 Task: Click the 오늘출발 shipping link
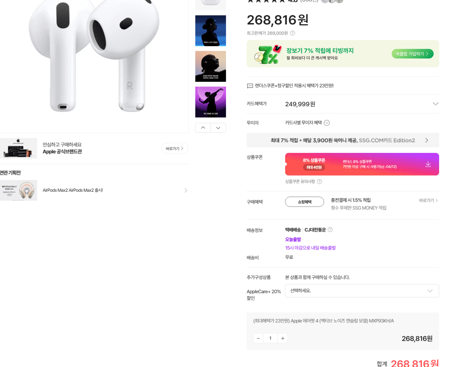coord(293,239)
